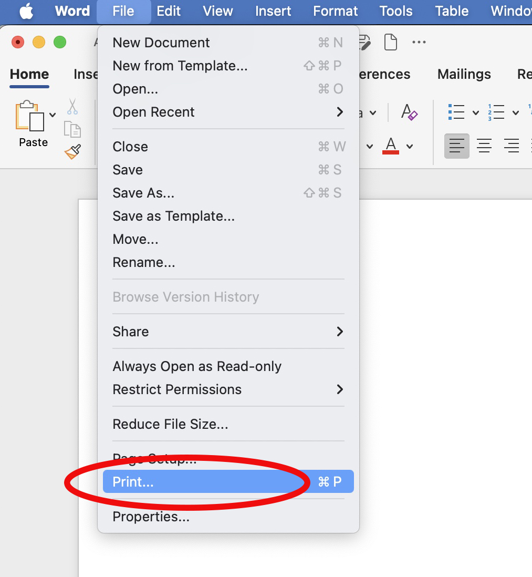The image size is (532, 577).
Task: Click the Clear Formatting eraser icon
Action: (x=409, y=112)
